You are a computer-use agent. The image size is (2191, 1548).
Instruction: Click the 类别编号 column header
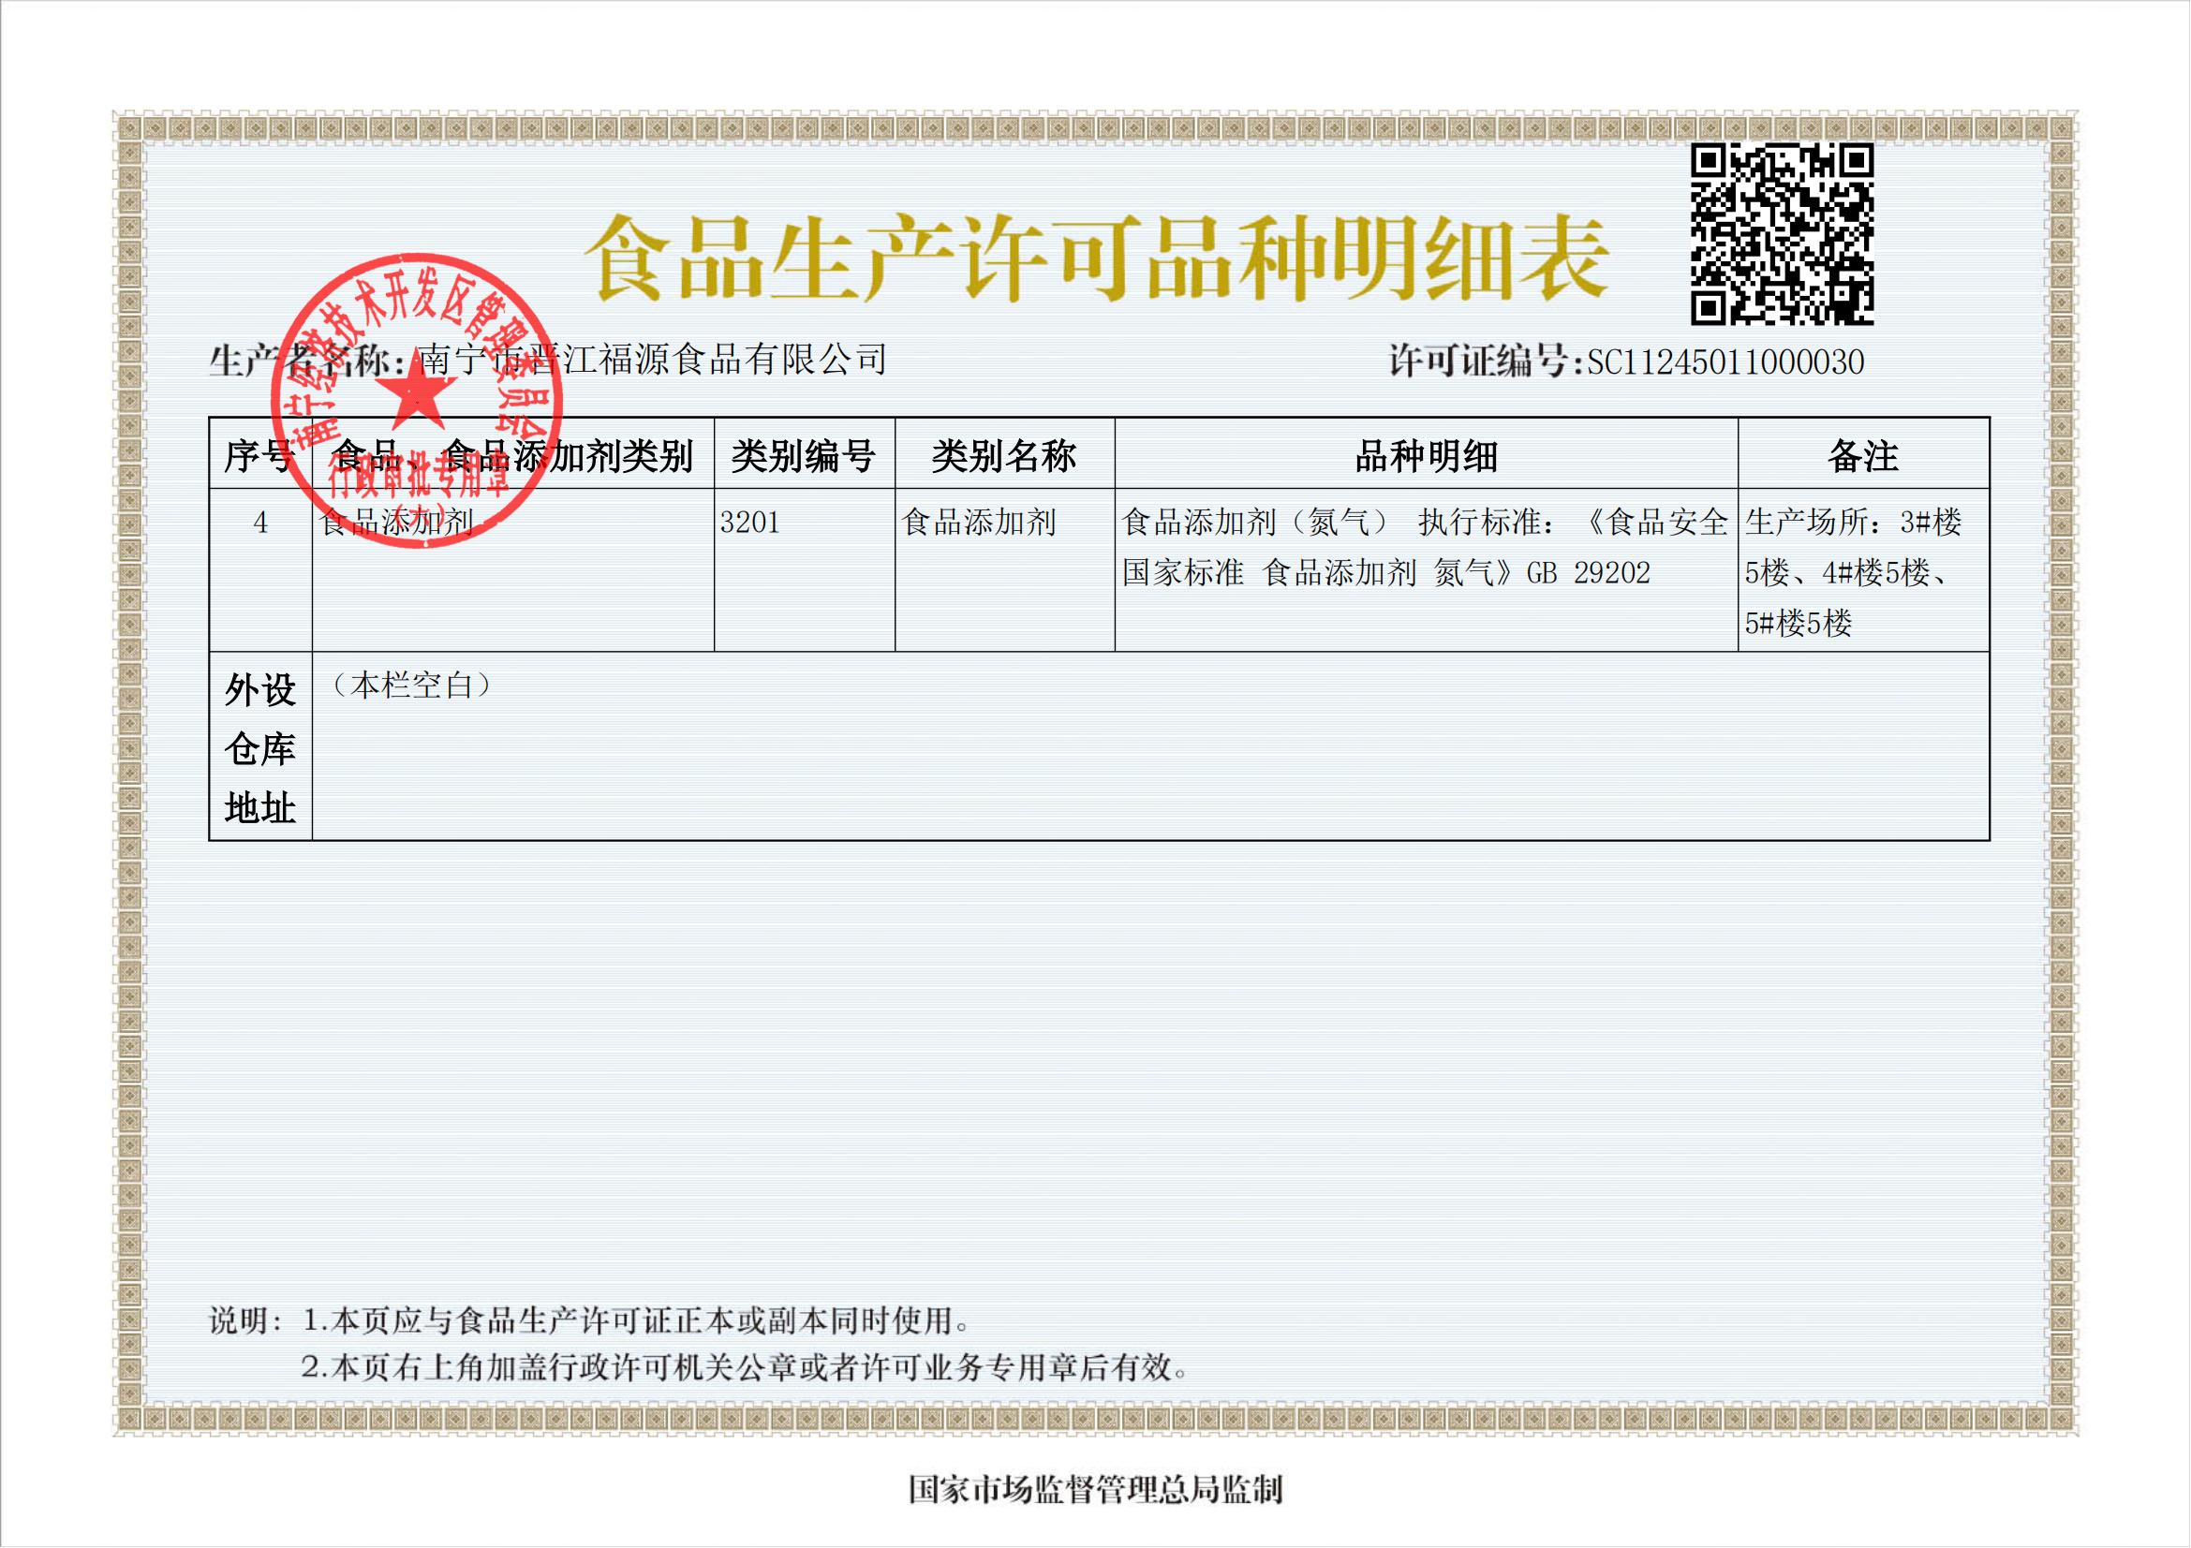pyautogui.click(x=804, y=456)
